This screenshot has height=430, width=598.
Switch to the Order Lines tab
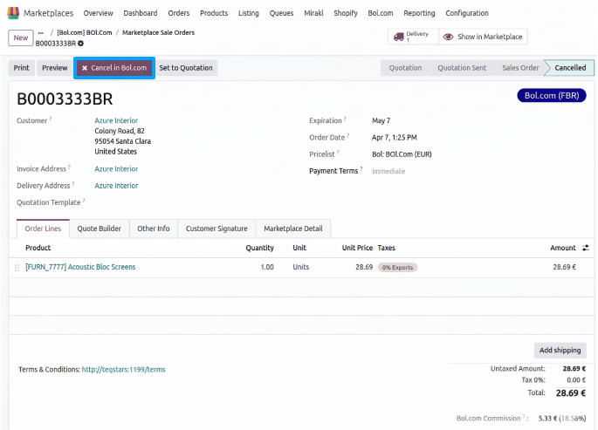point(43,229)
